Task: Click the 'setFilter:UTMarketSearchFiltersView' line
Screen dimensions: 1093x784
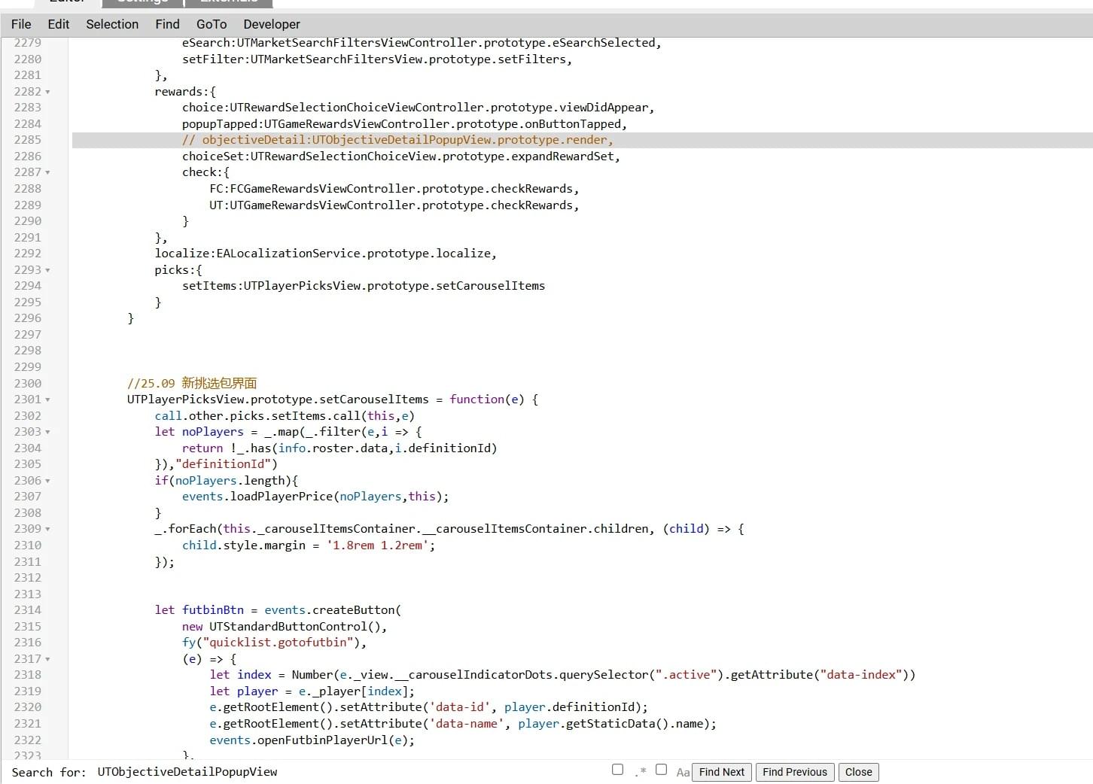Action: [377, 59]
